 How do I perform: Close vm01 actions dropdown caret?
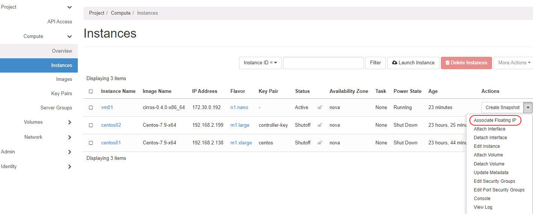click(x=528, y=108)
